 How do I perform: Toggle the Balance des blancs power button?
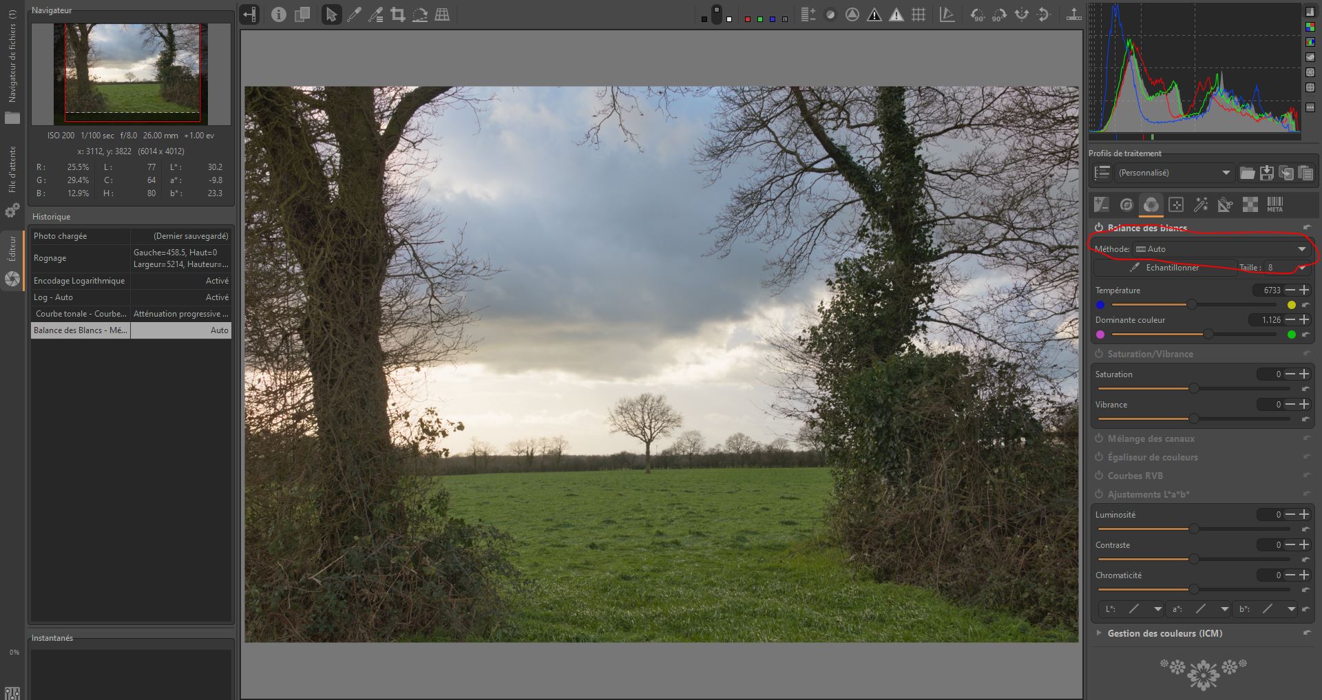(x=1099, y=228)
